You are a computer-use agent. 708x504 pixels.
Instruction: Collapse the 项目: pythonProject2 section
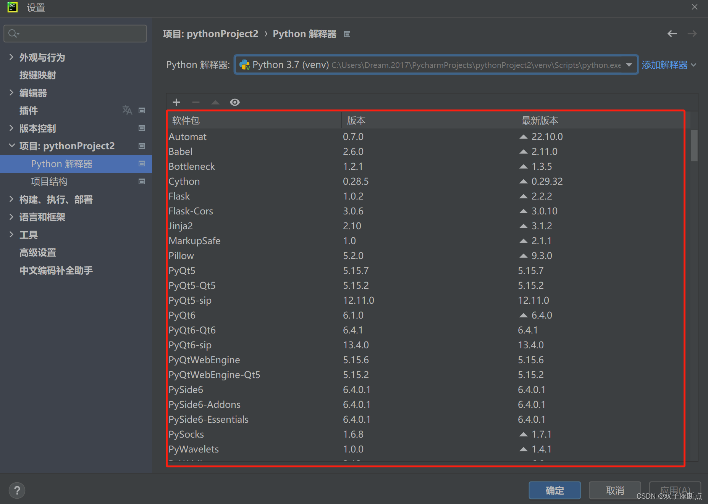coord(11,146)
